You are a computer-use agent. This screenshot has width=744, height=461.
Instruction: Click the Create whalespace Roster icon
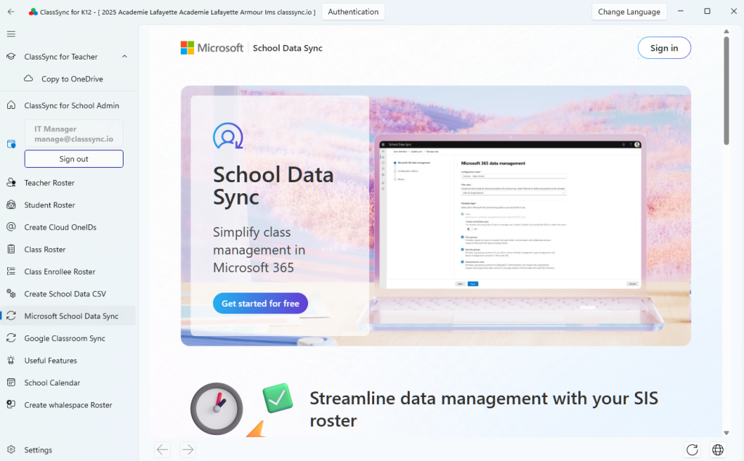11,404
